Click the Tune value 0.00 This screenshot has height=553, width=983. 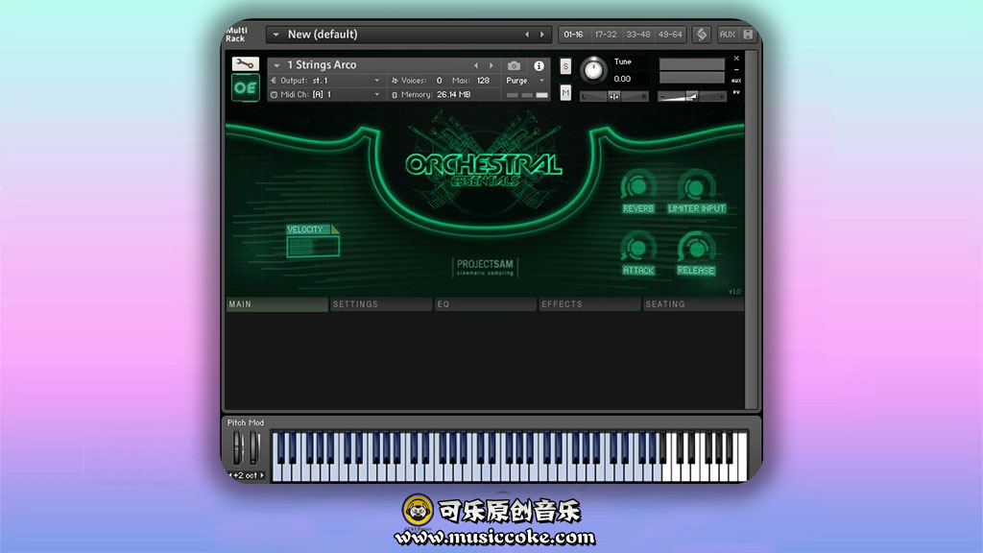(622, 79)
